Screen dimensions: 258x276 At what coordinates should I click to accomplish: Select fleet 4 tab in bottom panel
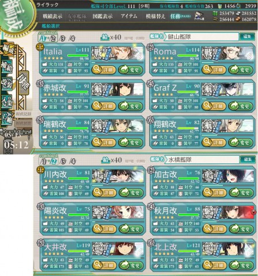(x=73, y=161)
